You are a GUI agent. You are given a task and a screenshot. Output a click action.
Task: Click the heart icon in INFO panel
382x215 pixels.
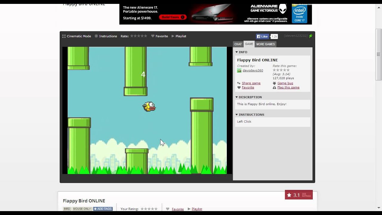(x=239, y=87)
